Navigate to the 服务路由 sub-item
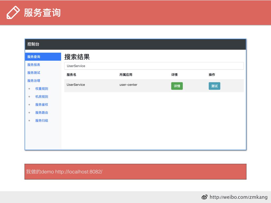This screenshot has height=203, width=271. [x=42, y=113]
